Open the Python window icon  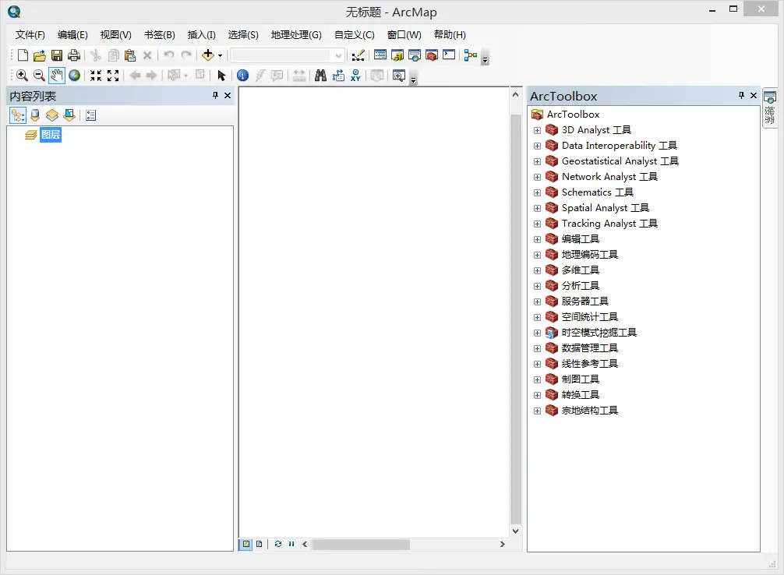(449, 55)
